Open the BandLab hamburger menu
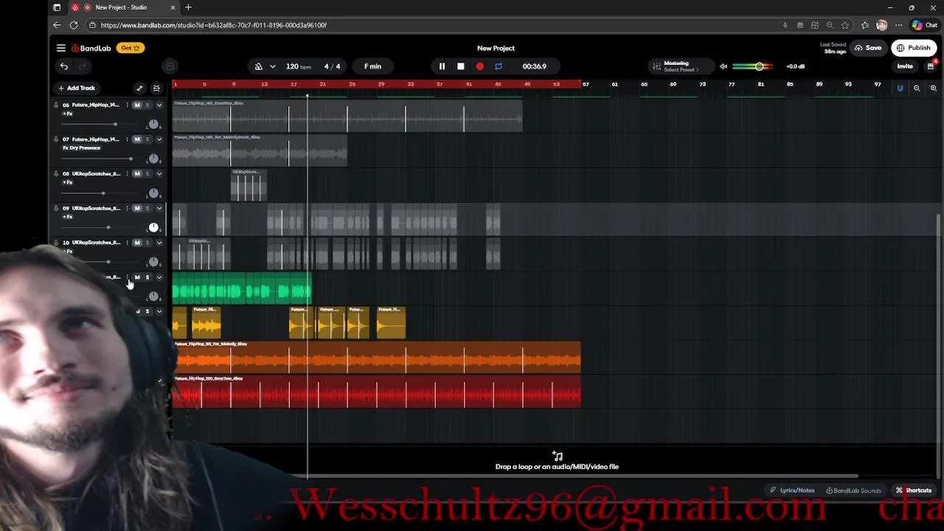Screen dimensions: 944x531 coord(61,48)
